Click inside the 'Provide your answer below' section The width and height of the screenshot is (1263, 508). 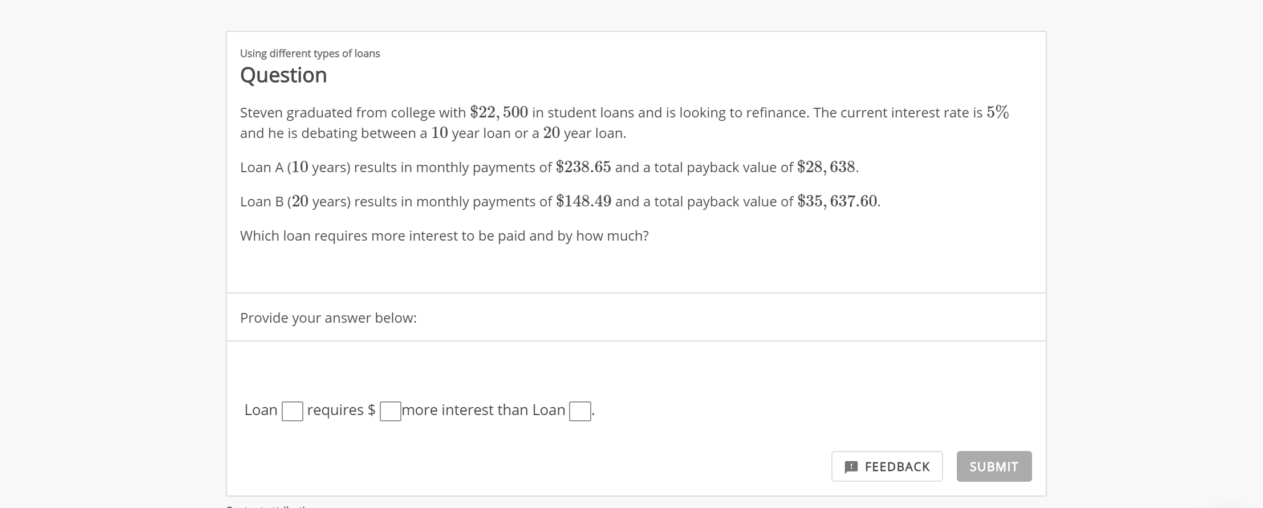(x=328, y=318)
